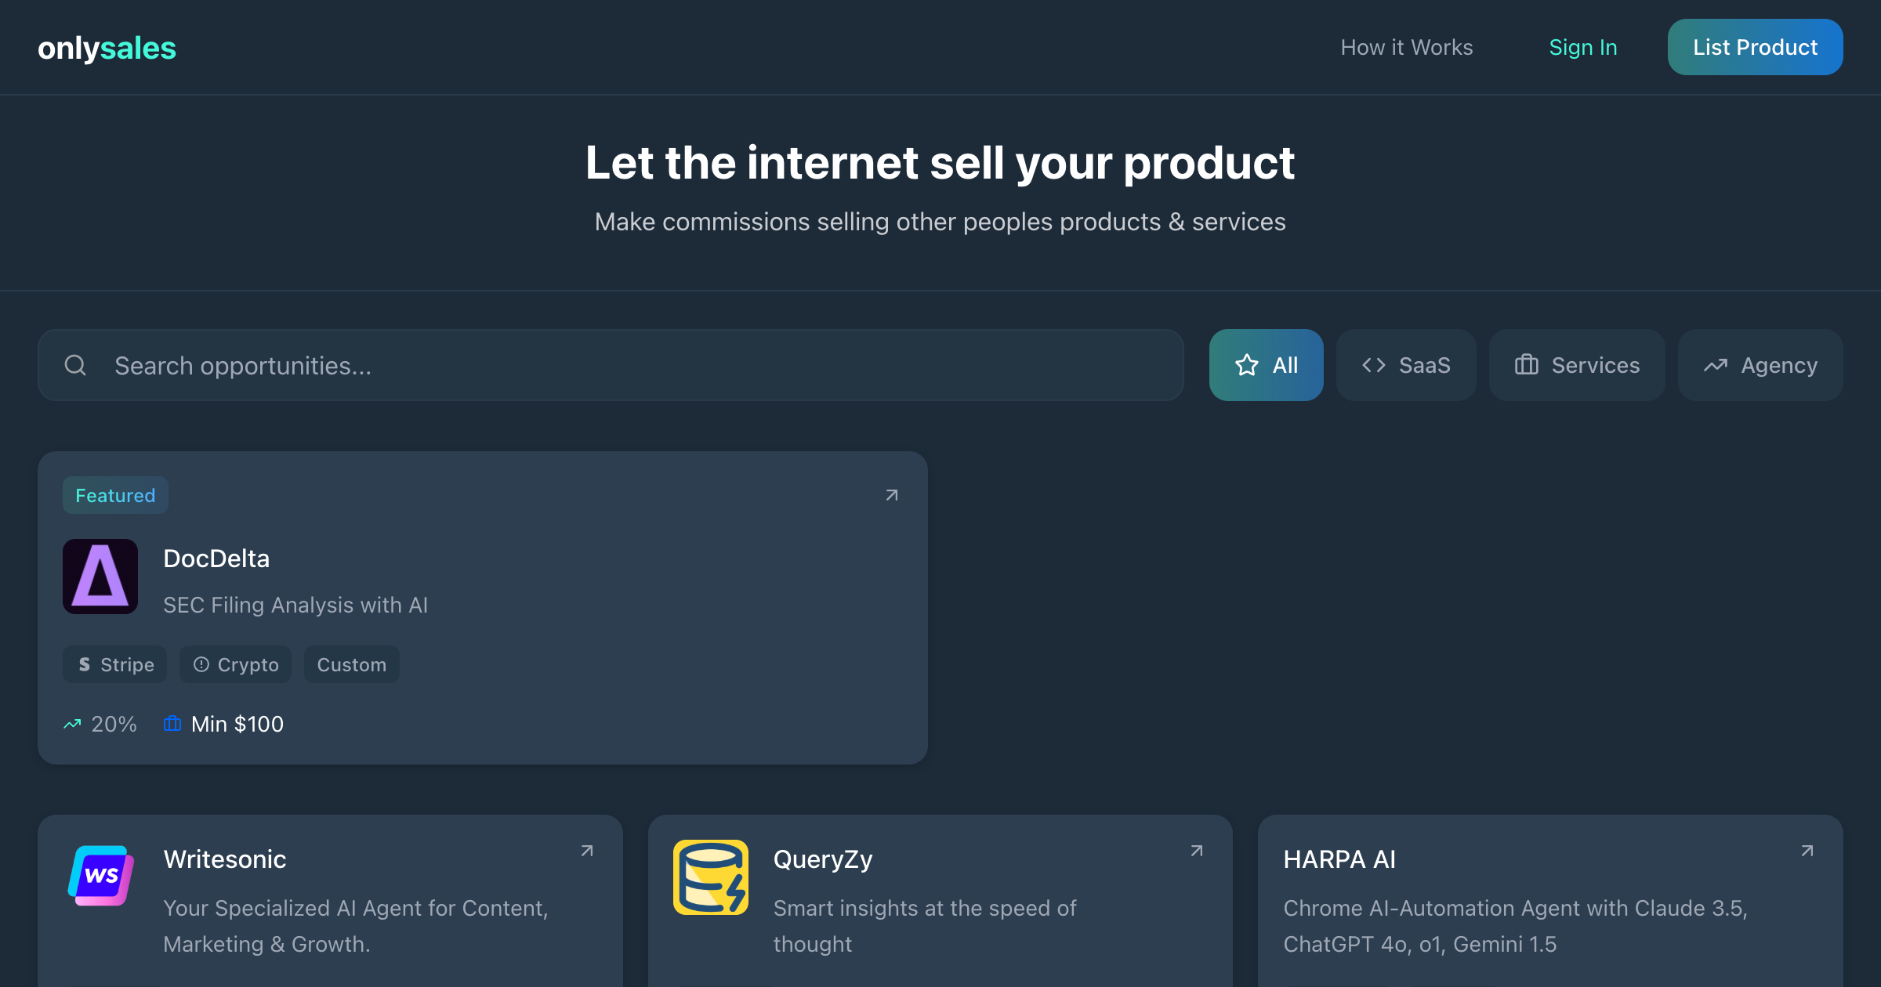Open the Sign In link
1881x987 pixels.
(x=1583, y=47)
